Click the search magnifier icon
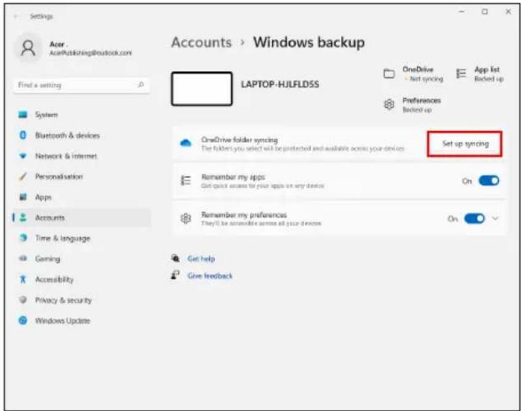Viewport: 521px width, 411px height. [141, 84]
